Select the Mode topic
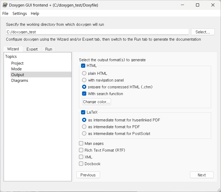This screenshot has width=221, height=192. tap(16, 69)
